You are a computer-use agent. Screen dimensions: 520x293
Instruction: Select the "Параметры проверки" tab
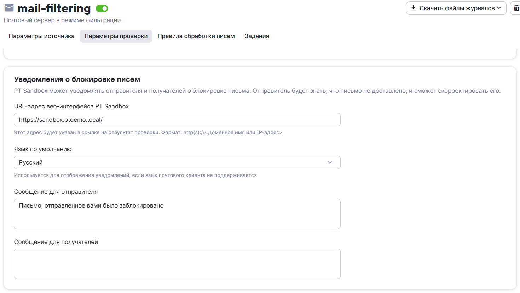[116, 36]
